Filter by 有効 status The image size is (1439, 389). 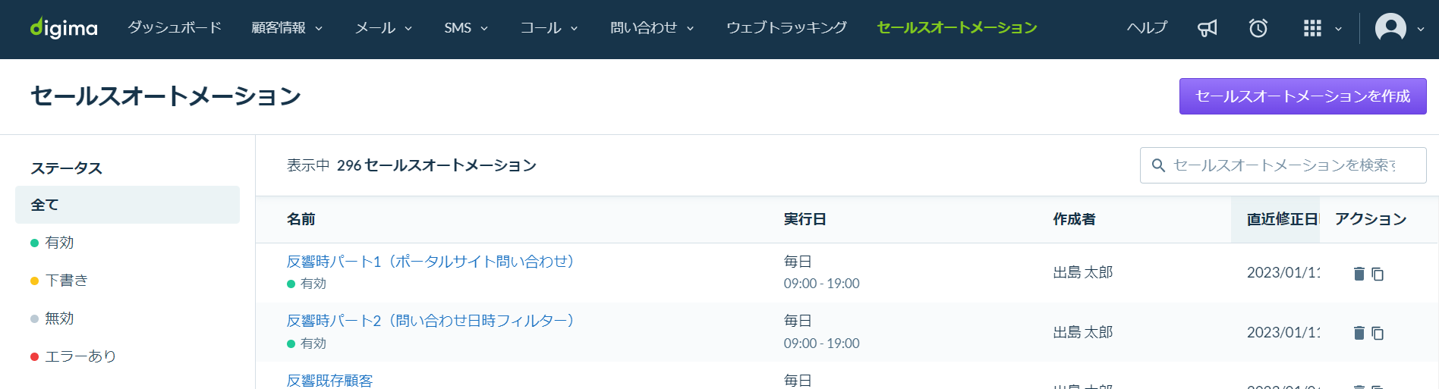click(x=58, y=243)
